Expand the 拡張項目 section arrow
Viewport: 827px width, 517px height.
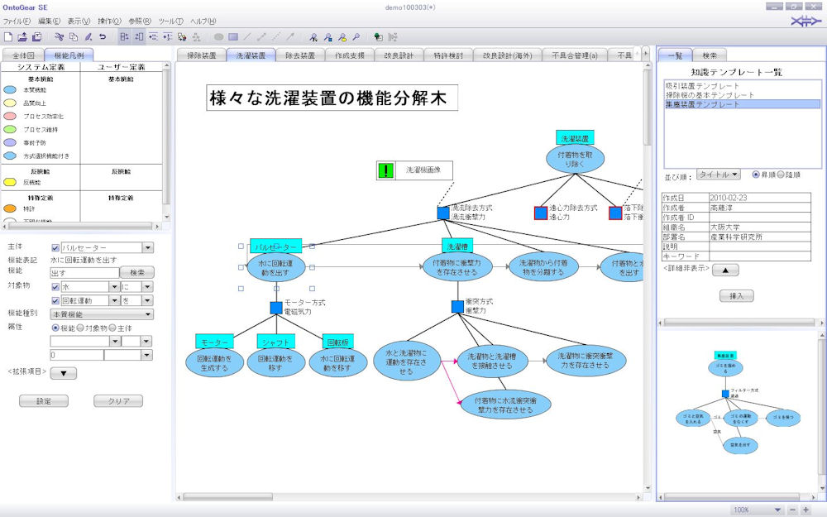coord(64,373)
